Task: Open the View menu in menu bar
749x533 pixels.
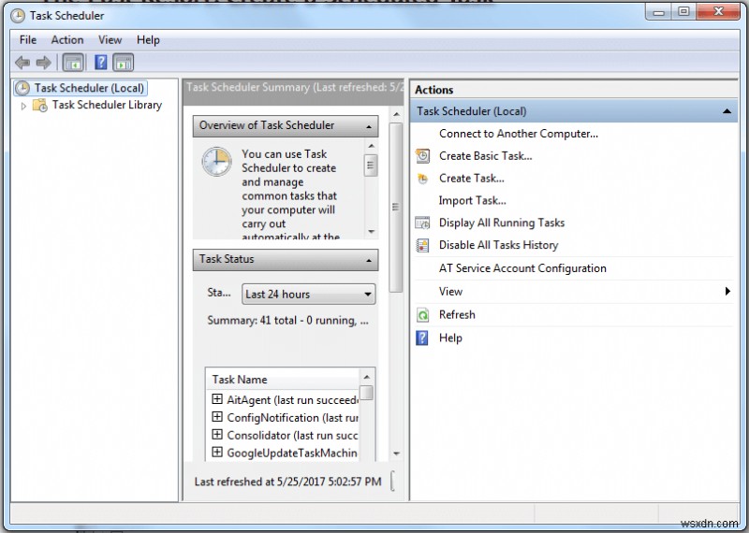Action: 110,39
